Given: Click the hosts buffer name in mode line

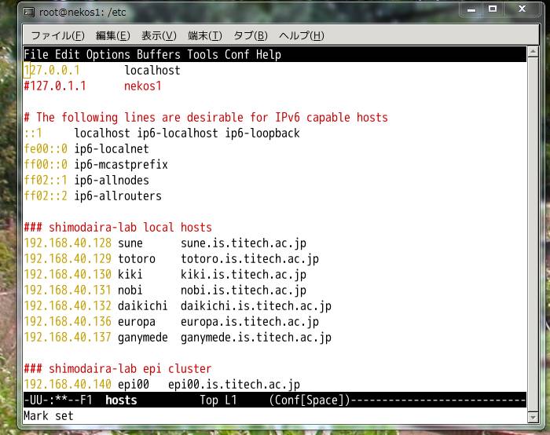Looking at the screenshot, I should tap(121, 400).
